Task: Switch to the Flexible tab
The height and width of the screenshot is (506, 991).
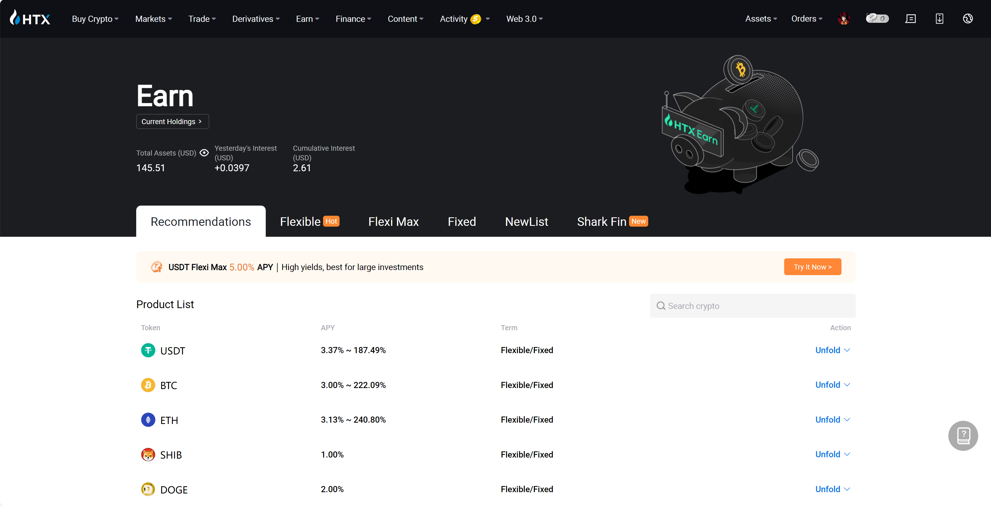Action: click(x=310, y=222)
